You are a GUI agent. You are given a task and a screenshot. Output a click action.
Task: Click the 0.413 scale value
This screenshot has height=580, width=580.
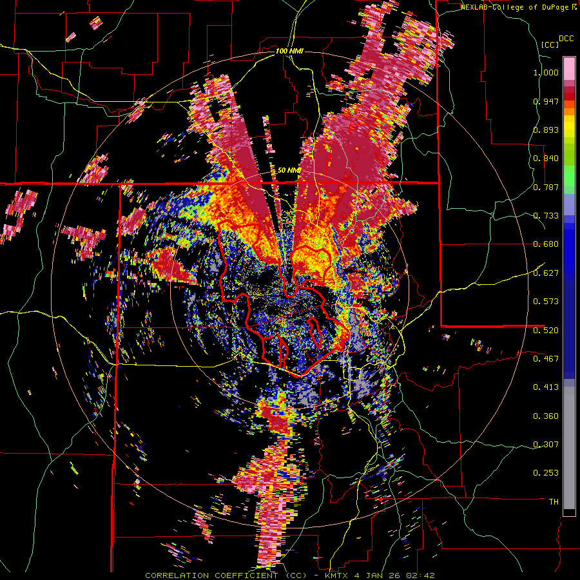coord(546,387)
